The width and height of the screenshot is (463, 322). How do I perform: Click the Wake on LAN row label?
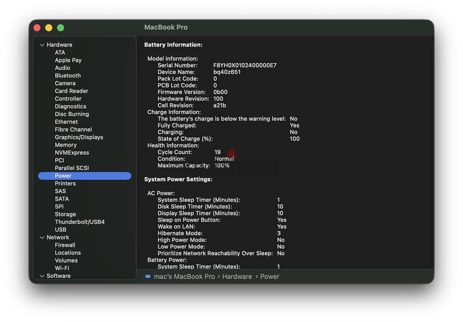point(177,226)
